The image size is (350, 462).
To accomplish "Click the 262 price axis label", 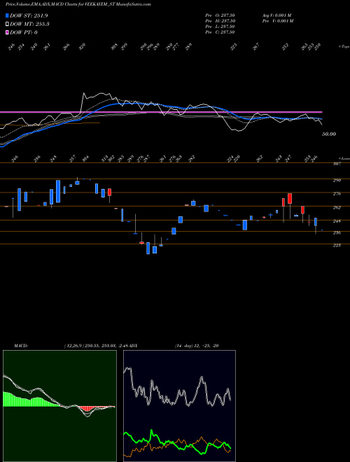I will click(337, 207).
